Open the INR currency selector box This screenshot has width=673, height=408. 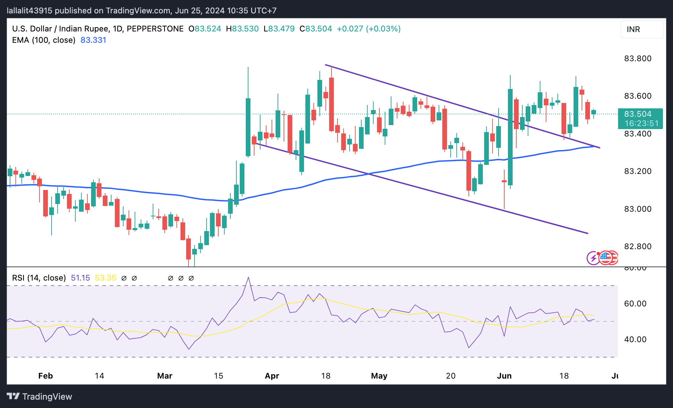[x=642, y=29]
